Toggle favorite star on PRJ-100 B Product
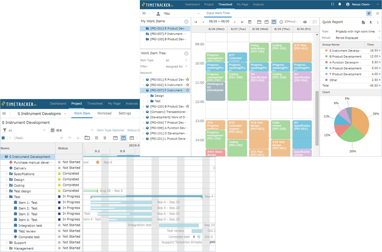The height and width of the screenshot is (252, 382). [x=187, y=107]
